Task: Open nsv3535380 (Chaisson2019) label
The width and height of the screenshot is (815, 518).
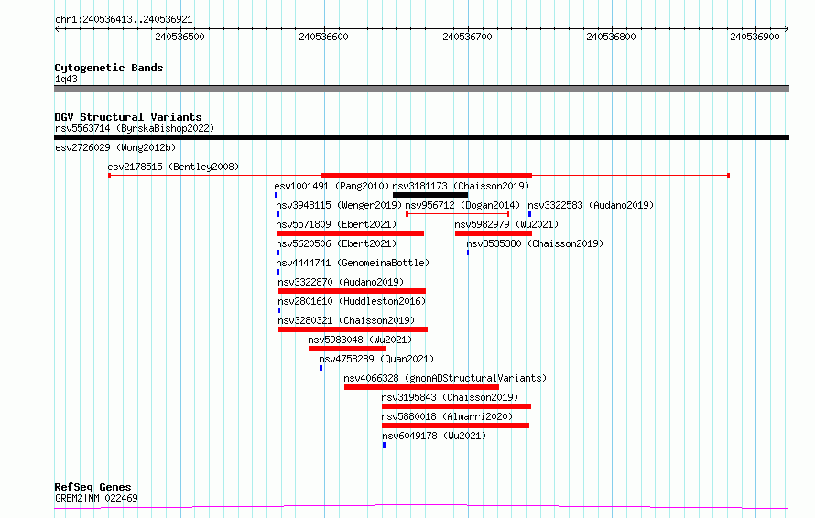Action: pos(535,243)
